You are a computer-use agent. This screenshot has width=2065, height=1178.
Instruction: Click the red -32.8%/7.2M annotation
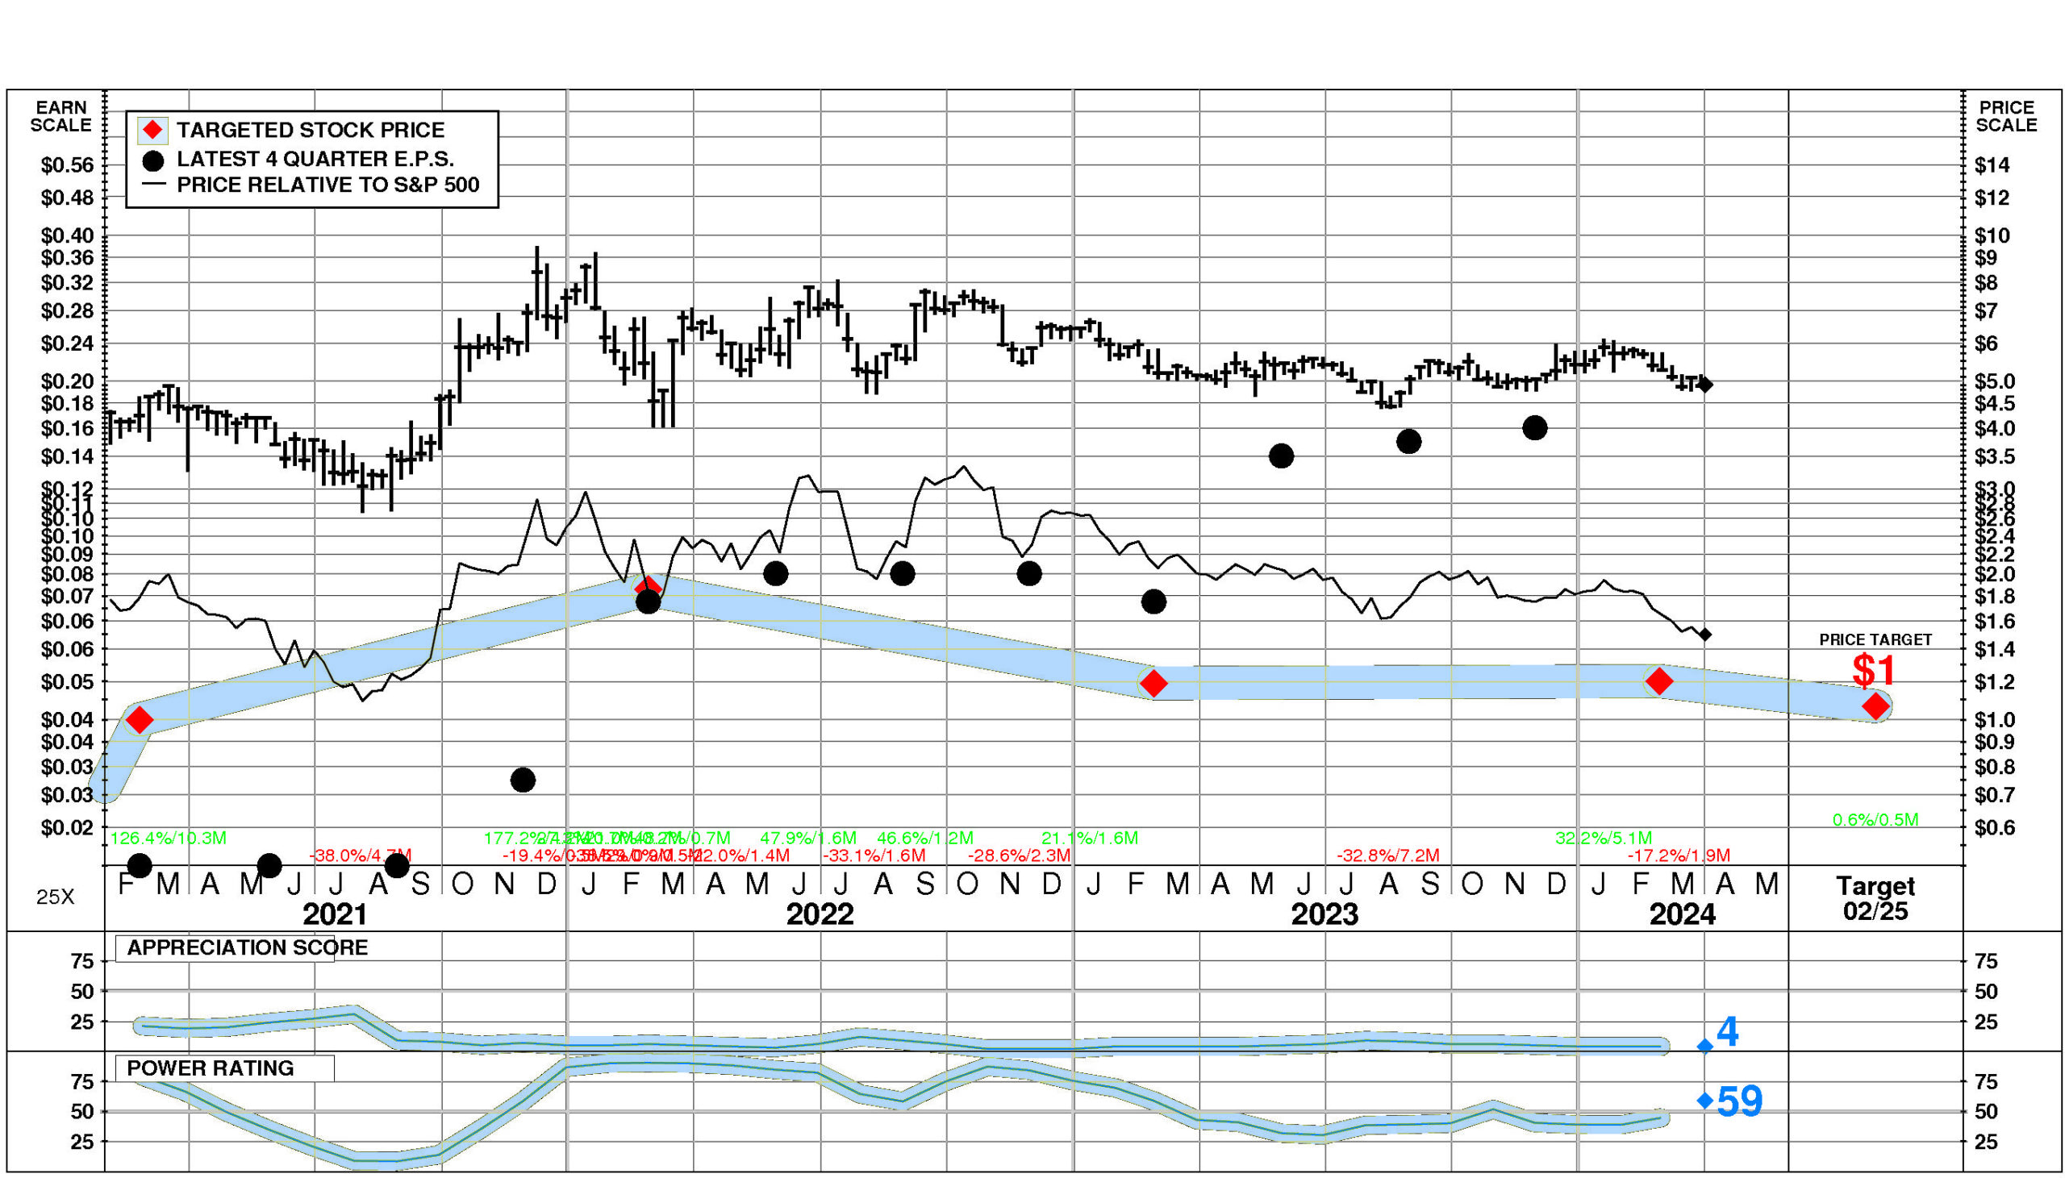pos(1387,855)
